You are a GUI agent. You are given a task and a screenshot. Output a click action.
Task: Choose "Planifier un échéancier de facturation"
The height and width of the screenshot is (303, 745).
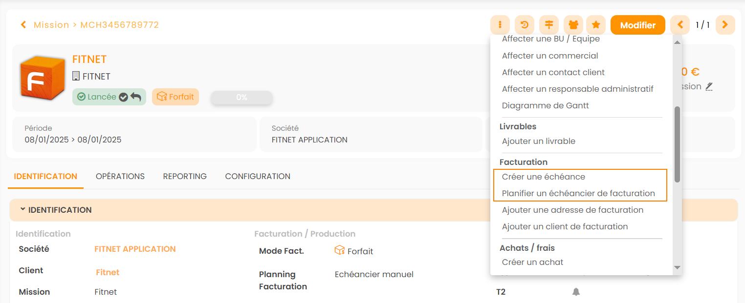click(578, 193)
